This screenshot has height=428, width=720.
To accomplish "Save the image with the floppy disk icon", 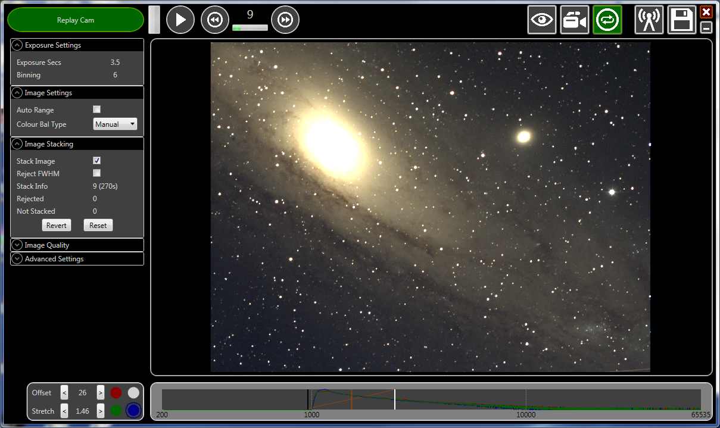I will 682,20.
